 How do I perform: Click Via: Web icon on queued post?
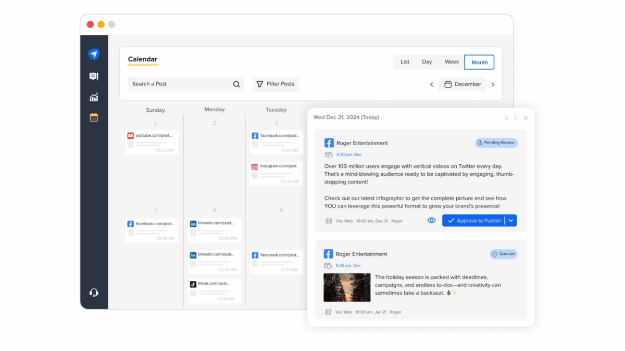click(328, 312)
